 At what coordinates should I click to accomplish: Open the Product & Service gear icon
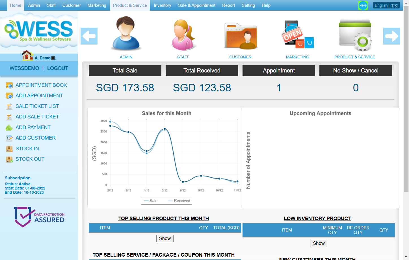(x=355, y=36)
